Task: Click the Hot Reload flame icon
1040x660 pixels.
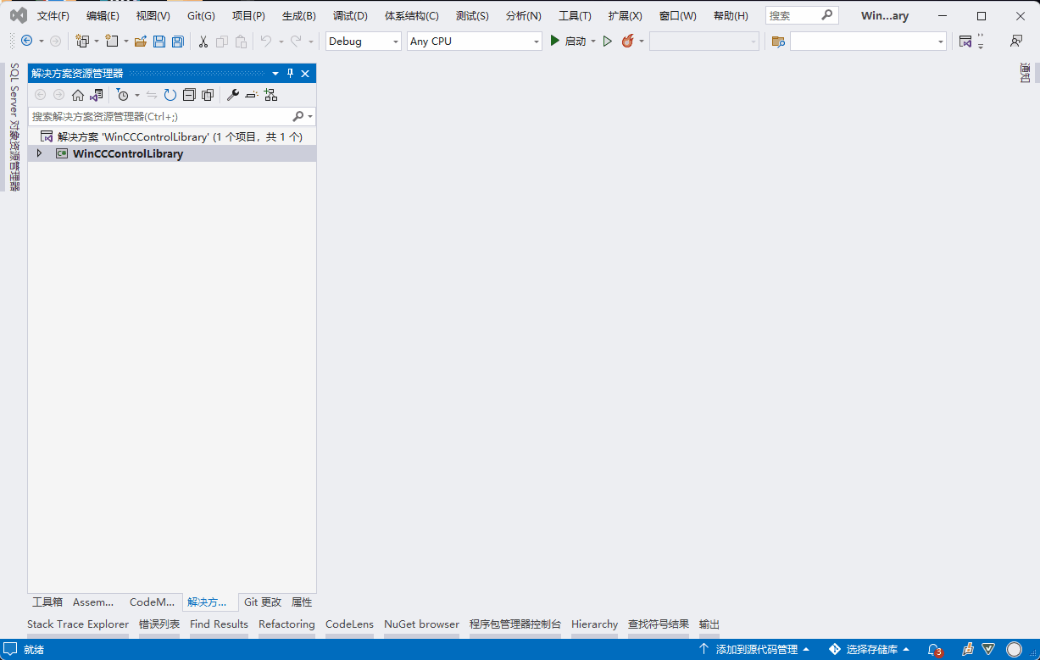Action: coord(627,41)
